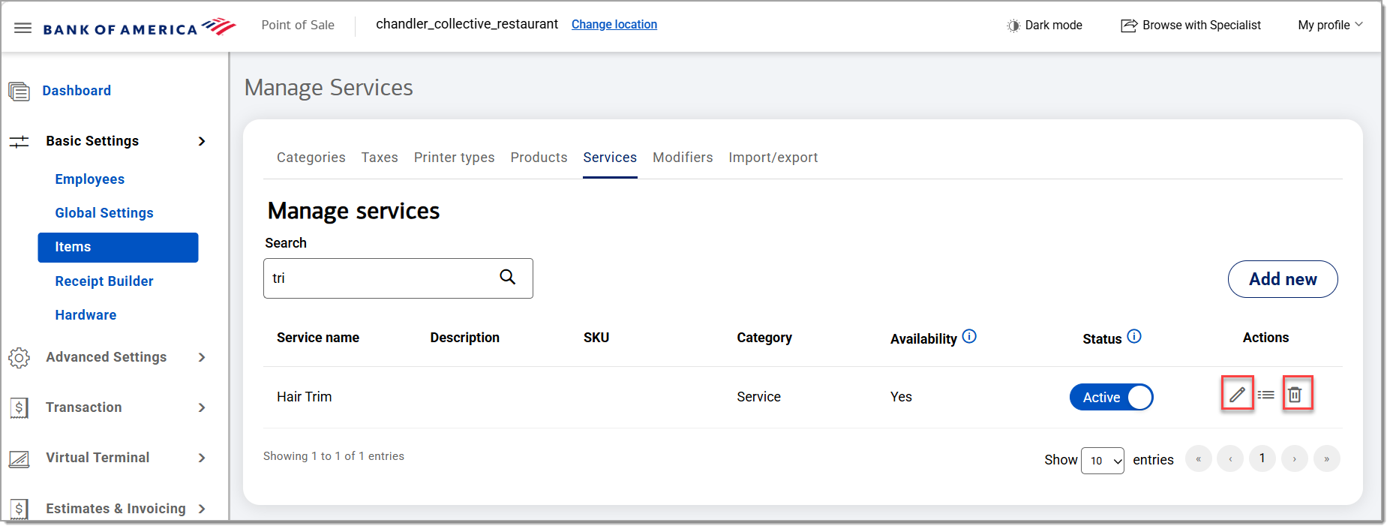The width and height of the screenshot is (1390, 529).
Task: Switch to Categories tab
Action: click(x=311, y=158)
